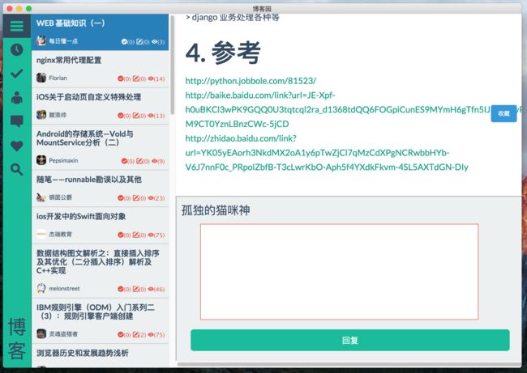Click the views eye icon on Android Vold post
Screen dimensions: 527x373
(x=154, y=161)
